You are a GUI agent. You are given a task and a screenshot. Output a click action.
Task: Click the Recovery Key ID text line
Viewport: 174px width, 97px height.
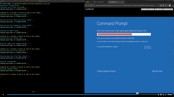[x=115, y=38]
